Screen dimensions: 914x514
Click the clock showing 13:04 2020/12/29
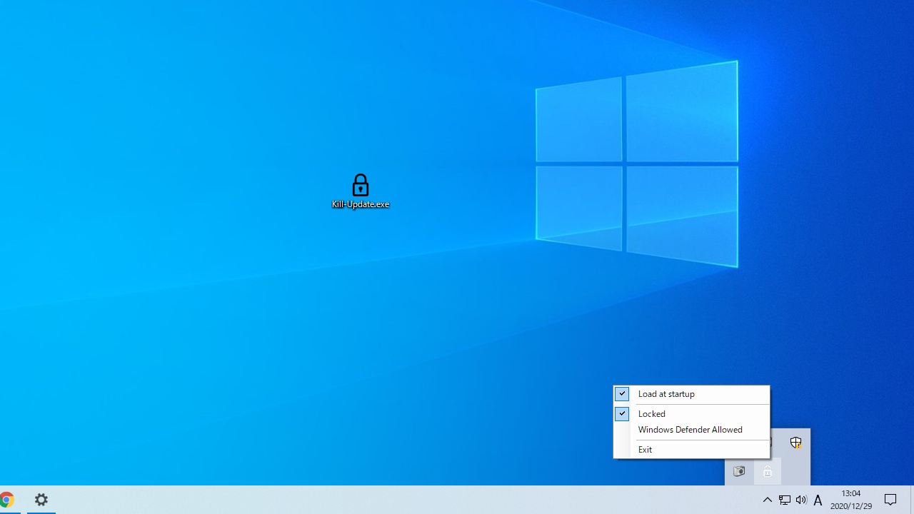pyautogui.click(x=851, y=500)
